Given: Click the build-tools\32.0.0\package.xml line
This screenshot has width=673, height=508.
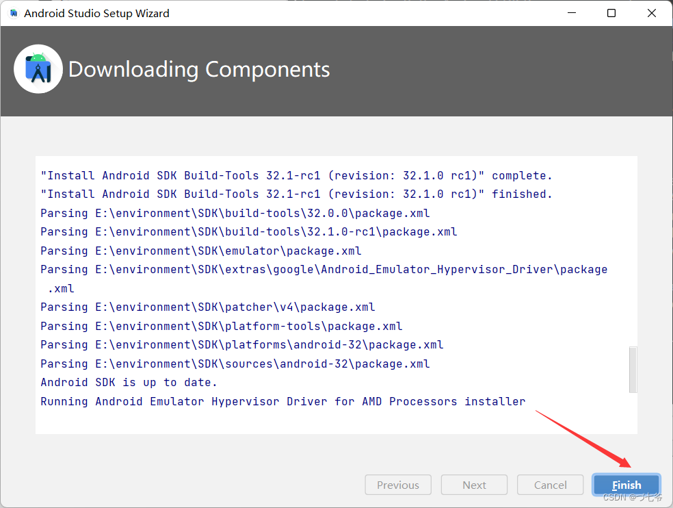Looking at the screenshot, I should 235,213.
